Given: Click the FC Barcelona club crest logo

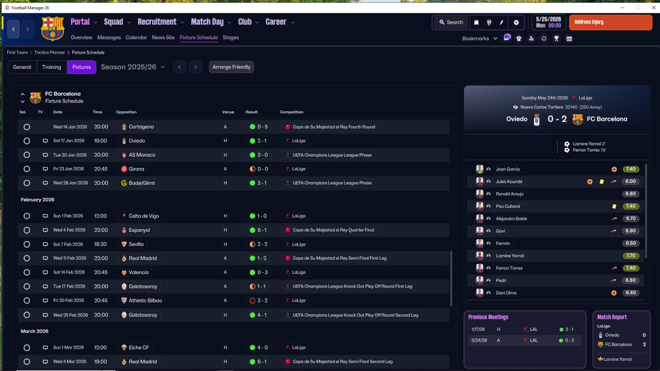Looking at the screenshot, I should (53, 29).
